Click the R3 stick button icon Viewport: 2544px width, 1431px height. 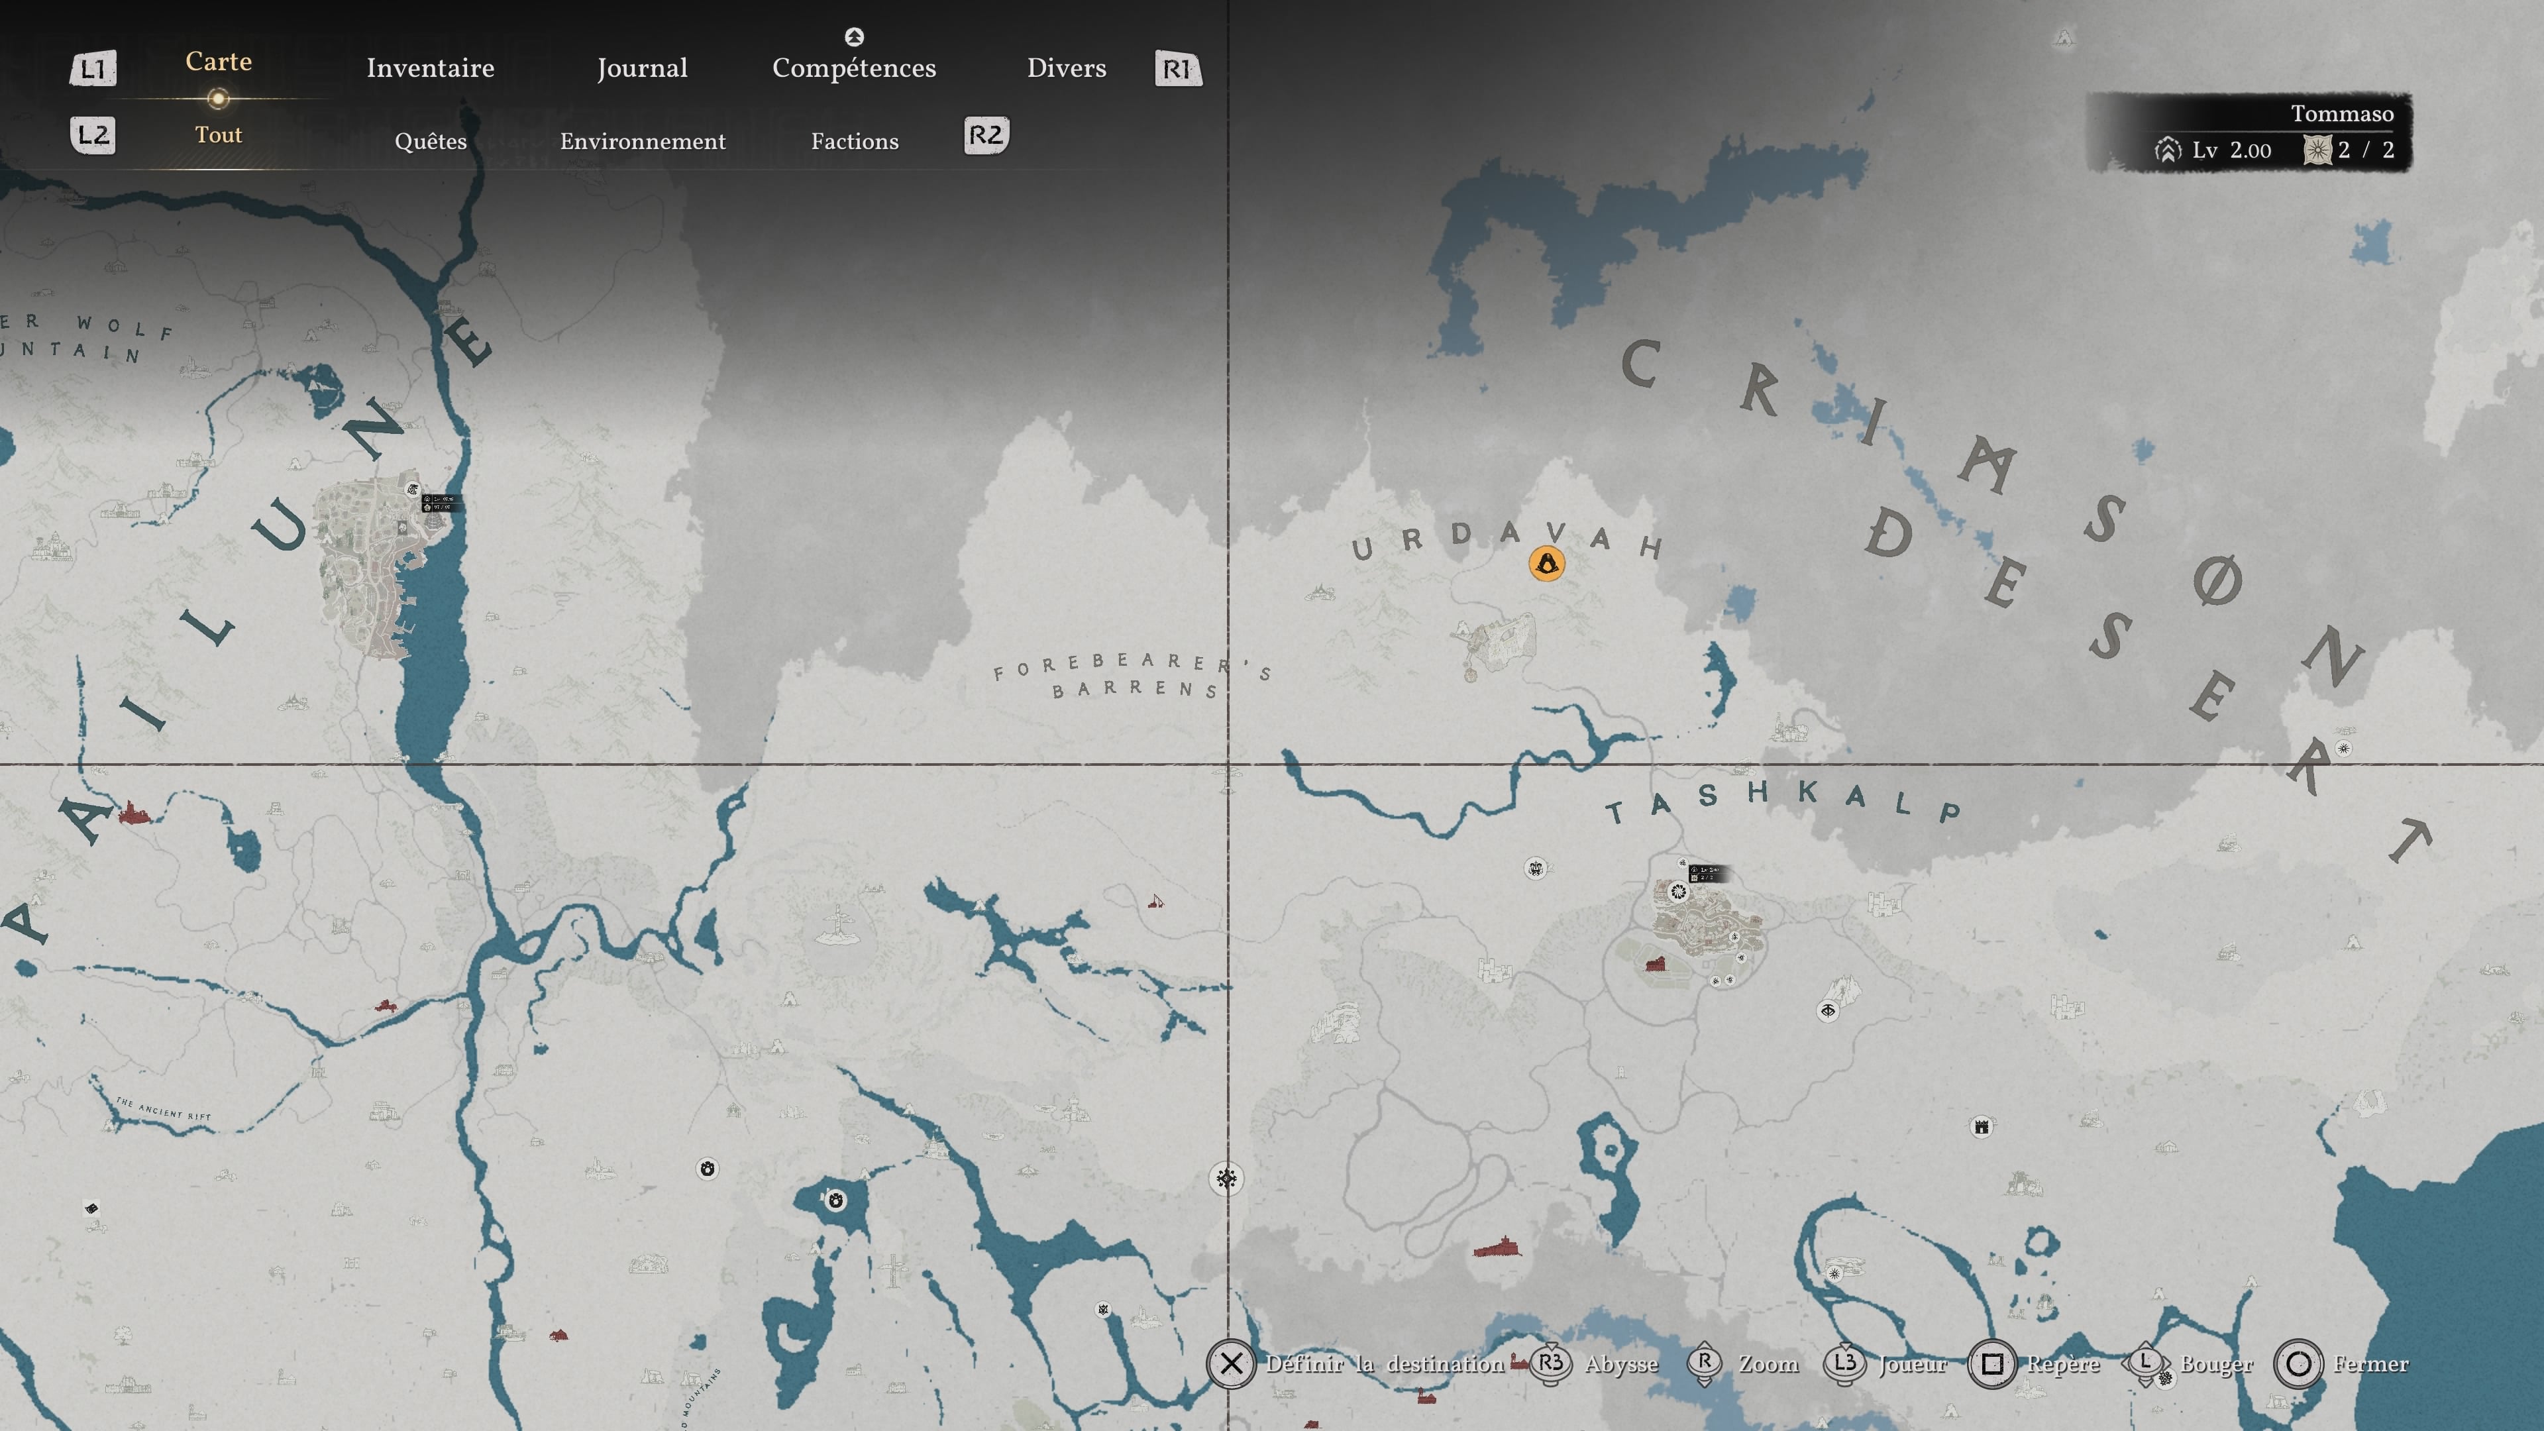pyautogui.click(x=1550, y=1363)
